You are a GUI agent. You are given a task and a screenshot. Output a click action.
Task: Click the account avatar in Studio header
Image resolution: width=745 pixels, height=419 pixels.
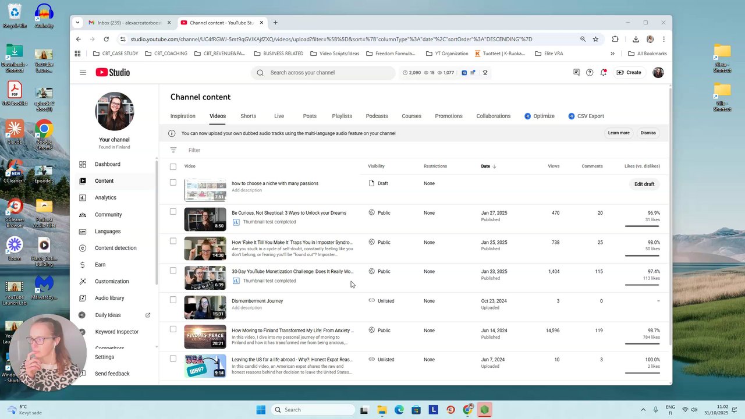(658, 73)
